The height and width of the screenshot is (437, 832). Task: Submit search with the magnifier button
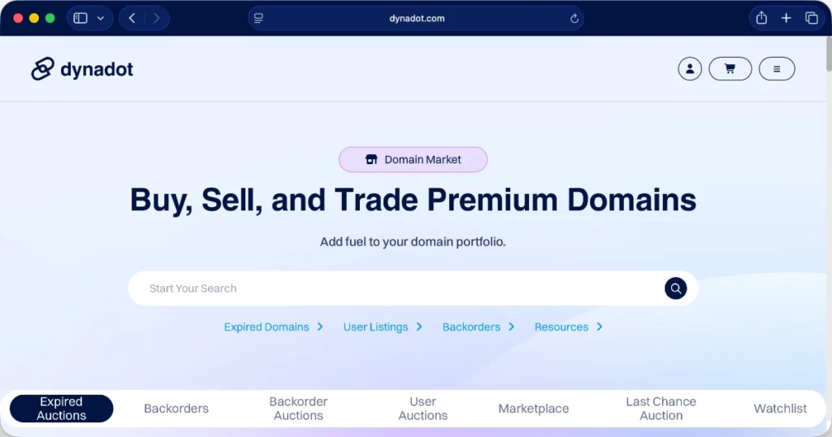click(675, 288)
